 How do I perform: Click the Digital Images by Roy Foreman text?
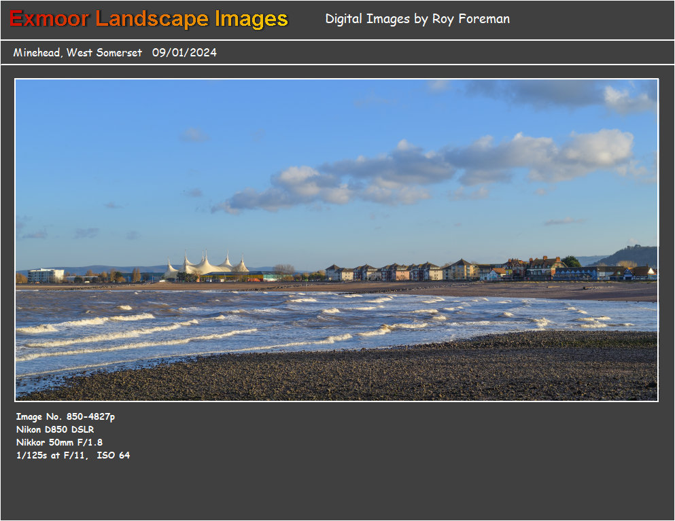click(417, 19)
